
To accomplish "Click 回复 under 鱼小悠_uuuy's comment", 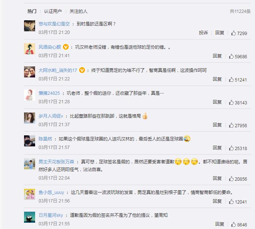I will [217, 201].
